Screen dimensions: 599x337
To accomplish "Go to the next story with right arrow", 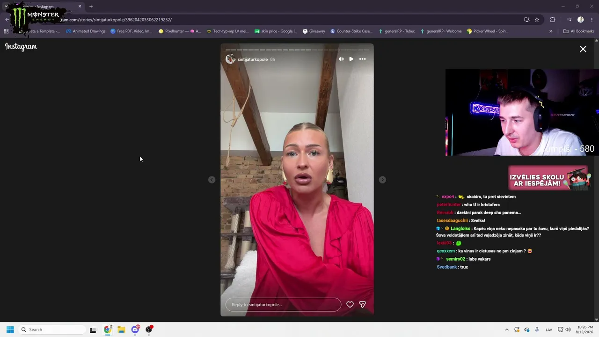I will [382, 180].
